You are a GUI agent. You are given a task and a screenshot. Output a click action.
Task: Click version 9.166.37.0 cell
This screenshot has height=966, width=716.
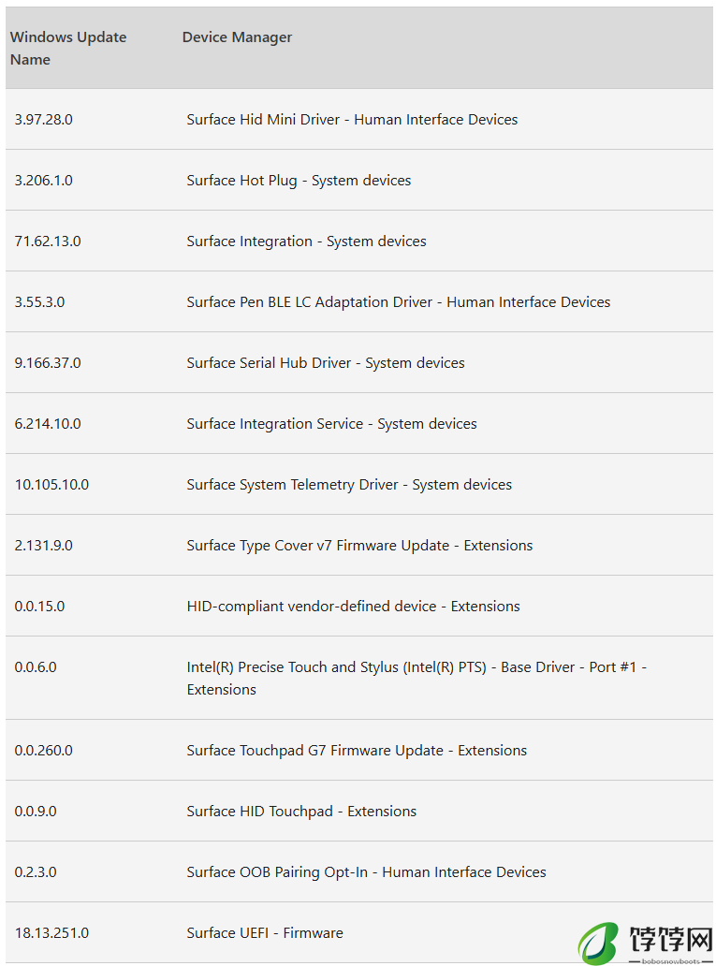pos(48,363)
